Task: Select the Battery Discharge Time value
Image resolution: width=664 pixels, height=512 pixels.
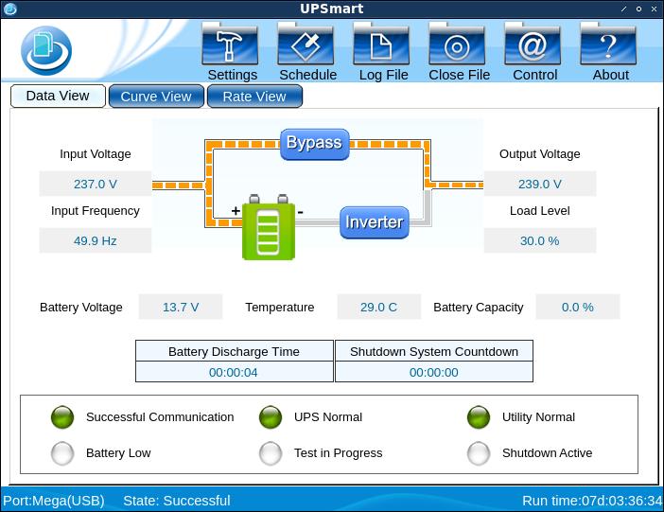Action: click(234, 372)
